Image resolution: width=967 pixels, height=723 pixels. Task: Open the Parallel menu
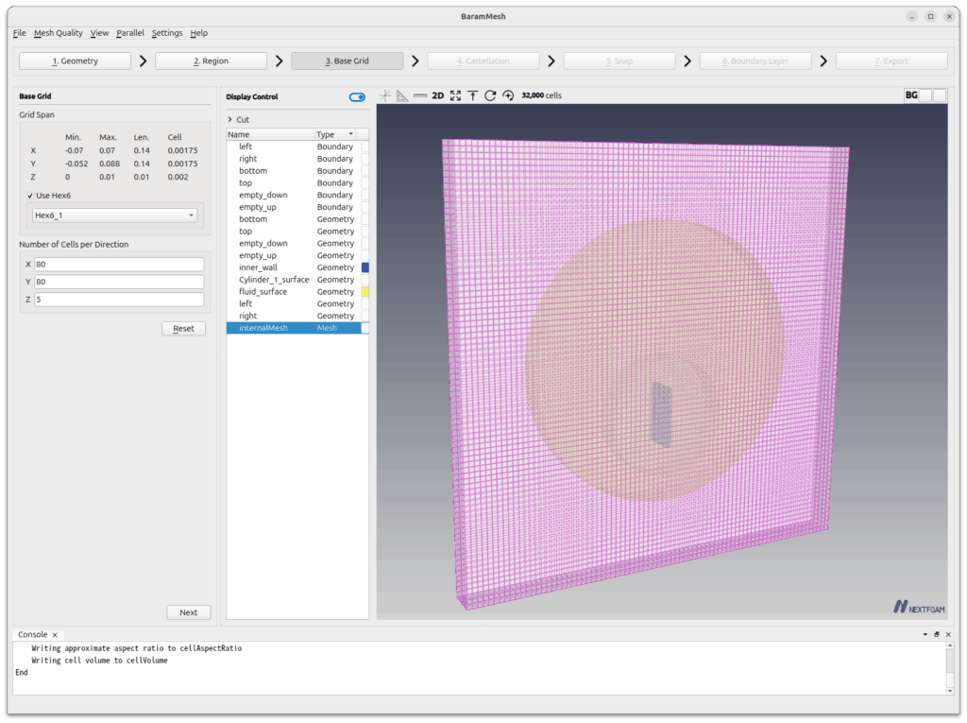point(130,33)
